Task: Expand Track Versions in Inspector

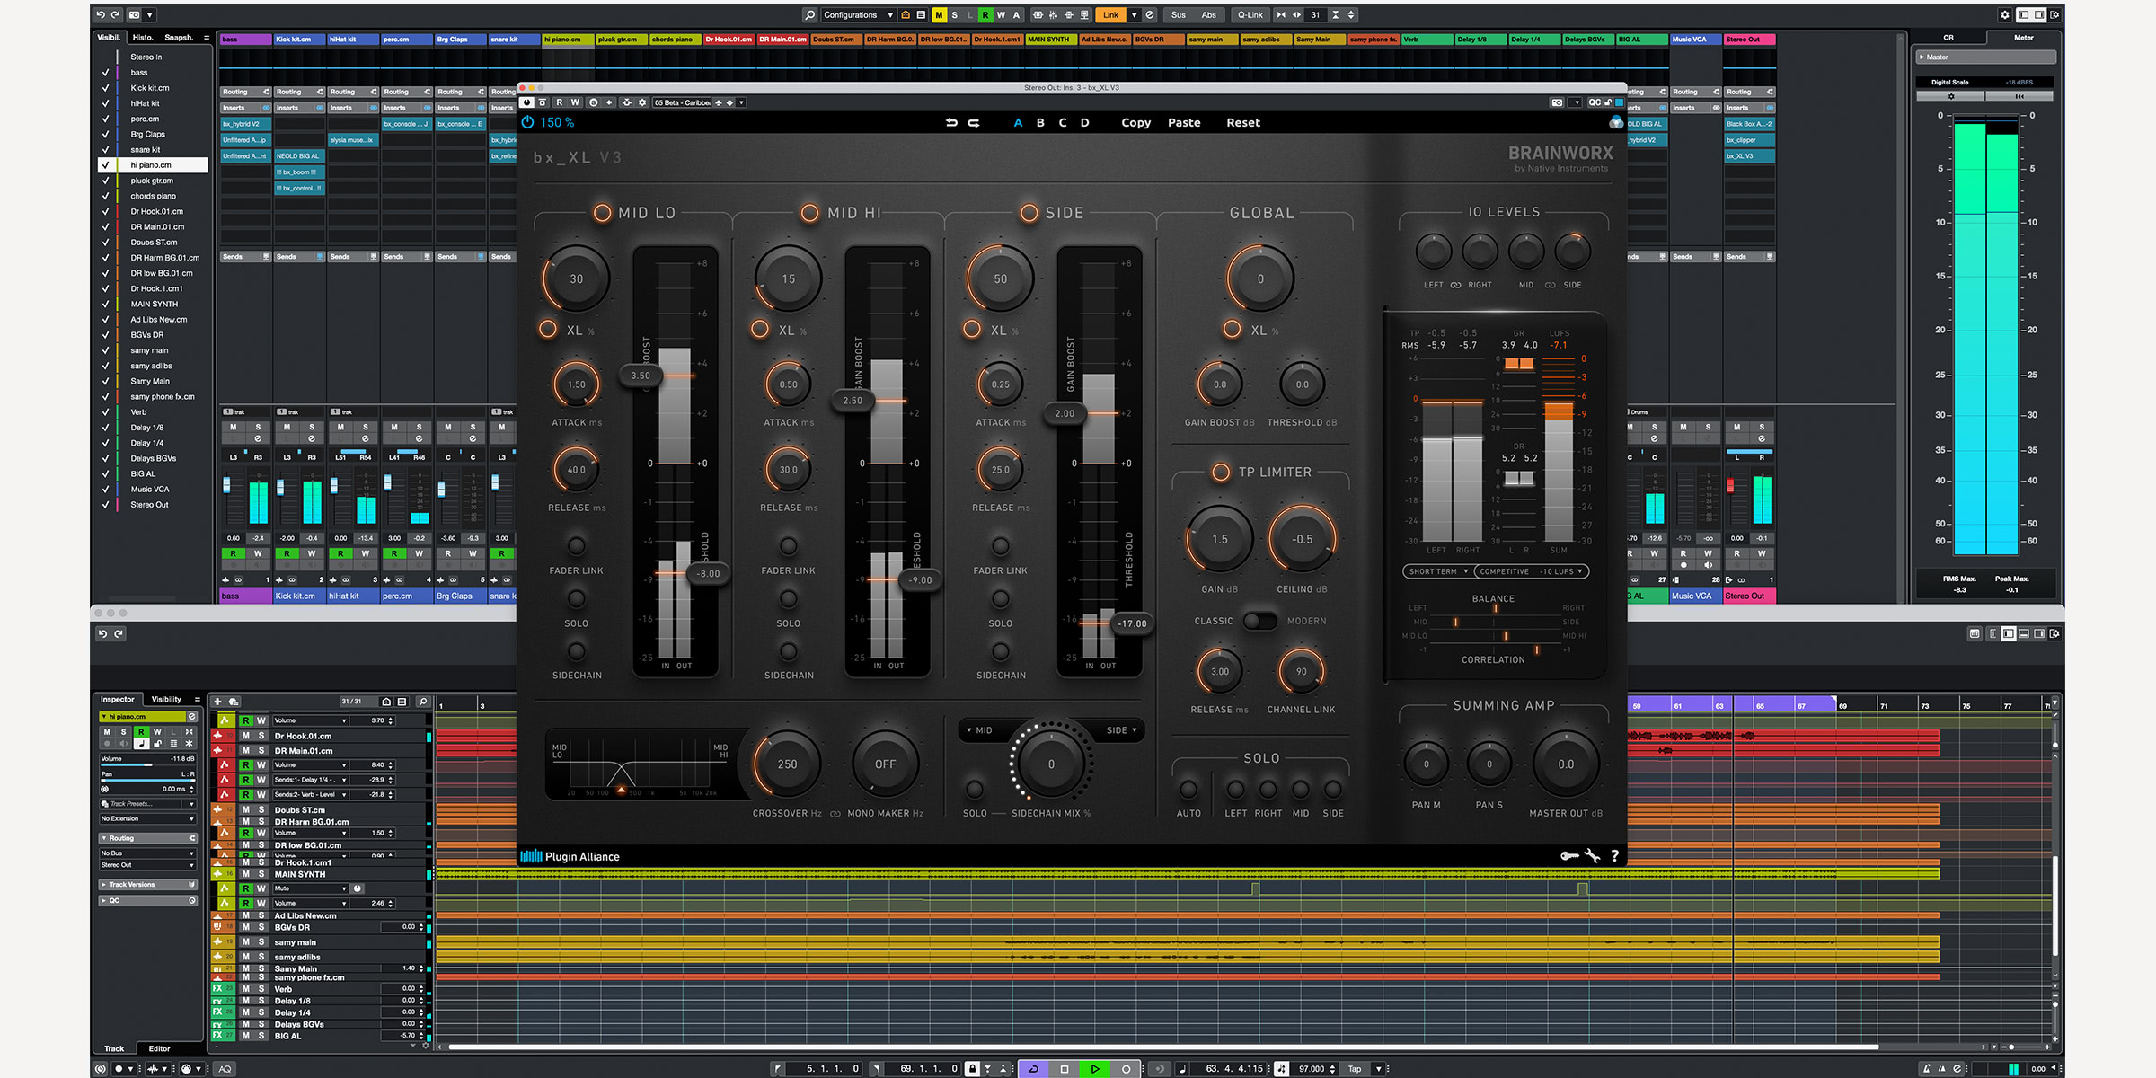Action: (x=148, y=885)
